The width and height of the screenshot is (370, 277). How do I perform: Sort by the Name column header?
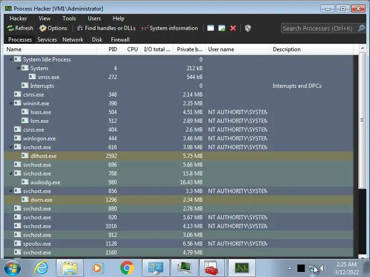(x=50, y=49)
